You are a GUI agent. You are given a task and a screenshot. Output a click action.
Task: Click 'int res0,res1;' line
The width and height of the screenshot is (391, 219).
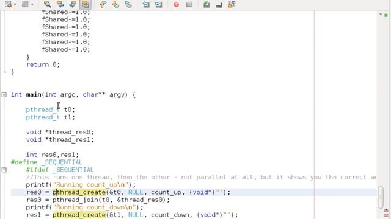(53, 155)
